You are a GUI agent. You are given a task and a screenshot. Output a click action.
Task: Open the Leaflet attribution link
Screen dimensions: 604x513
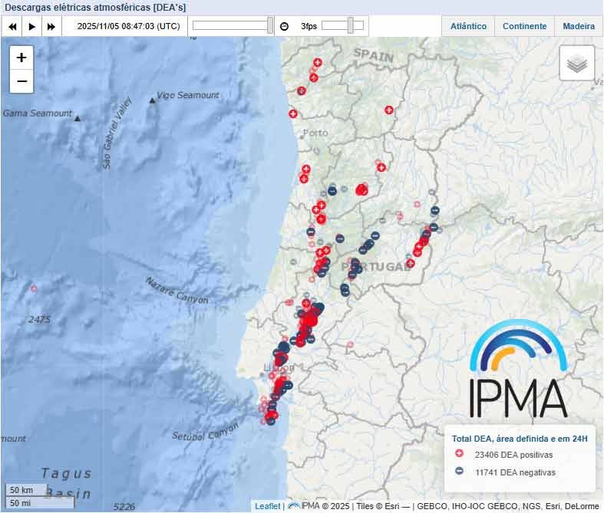tap(267, 506)
